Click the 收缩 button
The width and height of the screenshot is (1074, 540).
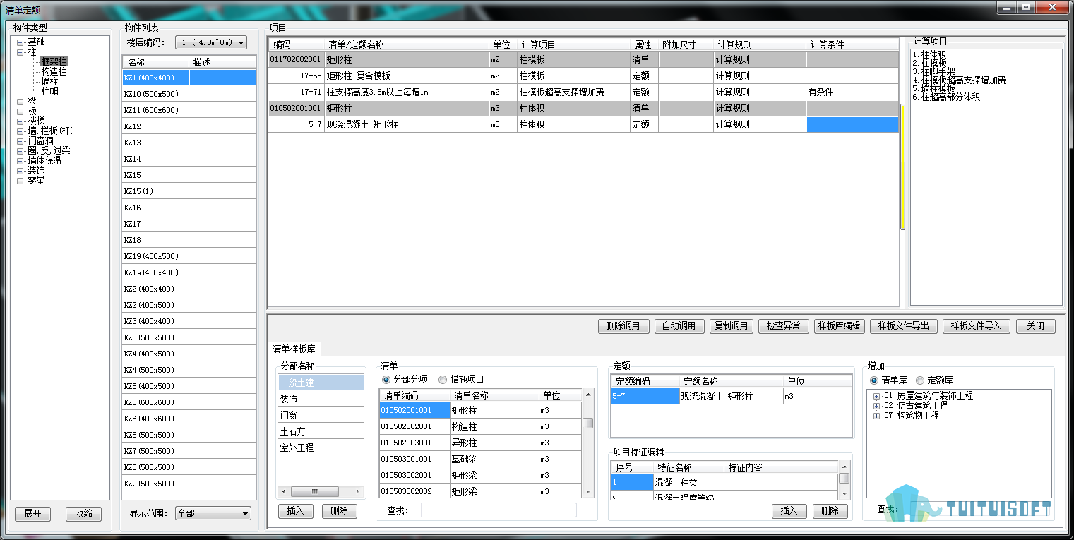83,514
